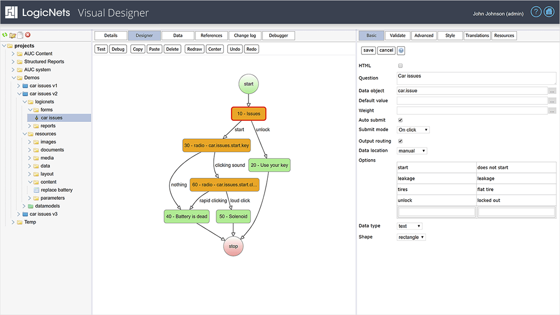Switch to the Validate tab
The image size is (560, 315).
[398, 35]
